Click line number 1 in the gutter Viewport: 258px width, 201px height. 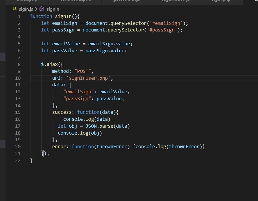click(x=19, y=16)
